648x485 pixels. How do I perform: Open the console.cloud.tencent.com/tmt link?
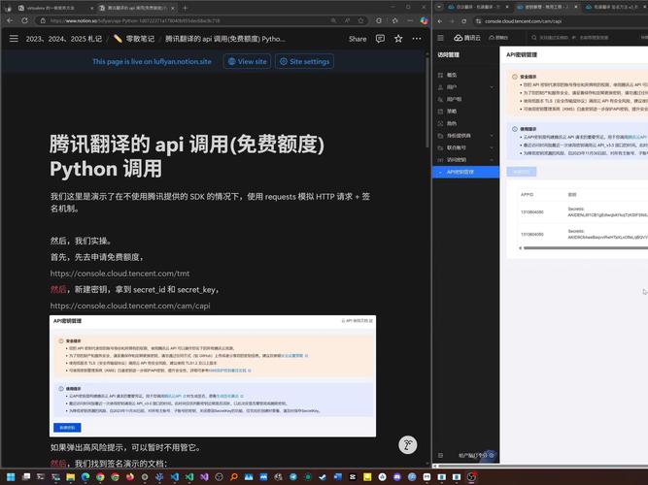coord(119,274)
